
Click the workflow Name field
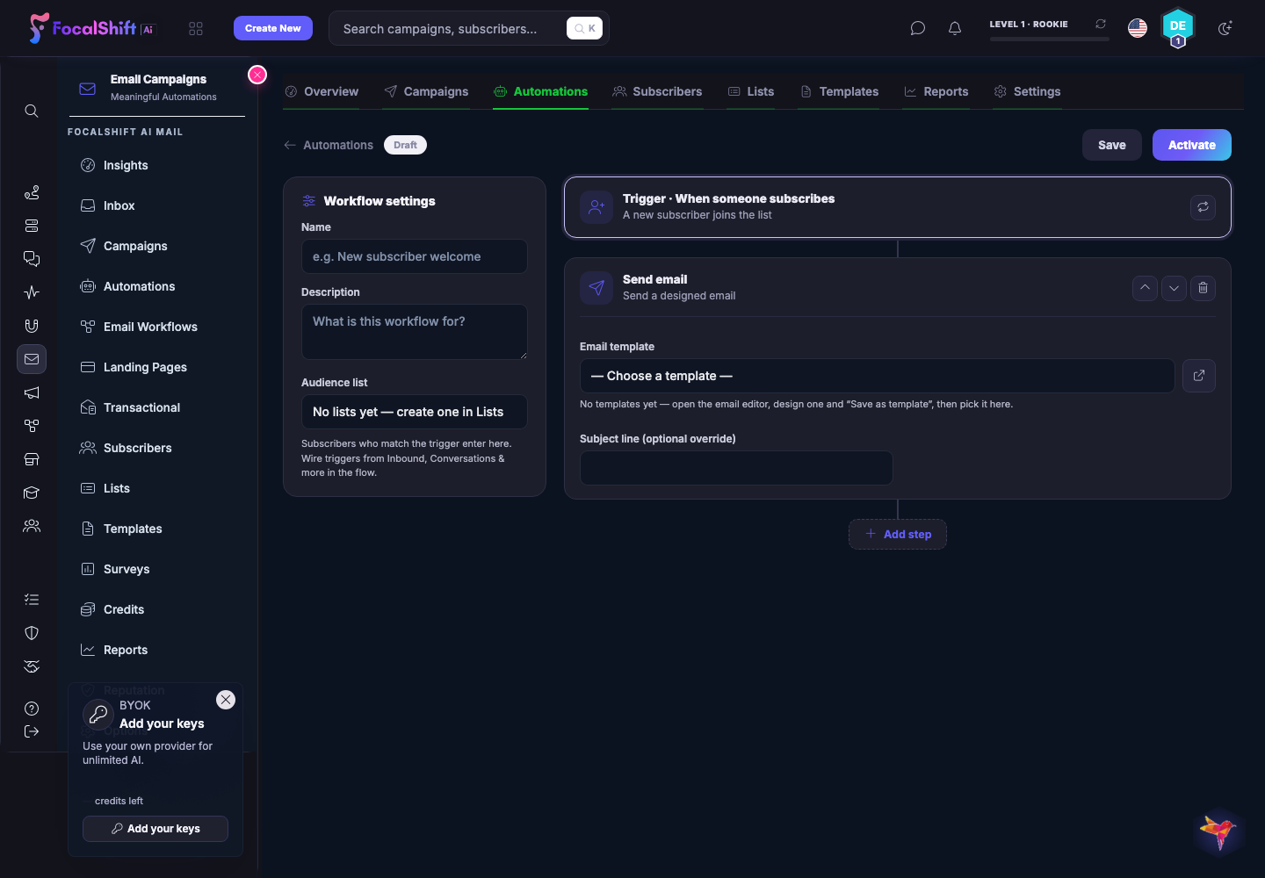pos(414,256)
